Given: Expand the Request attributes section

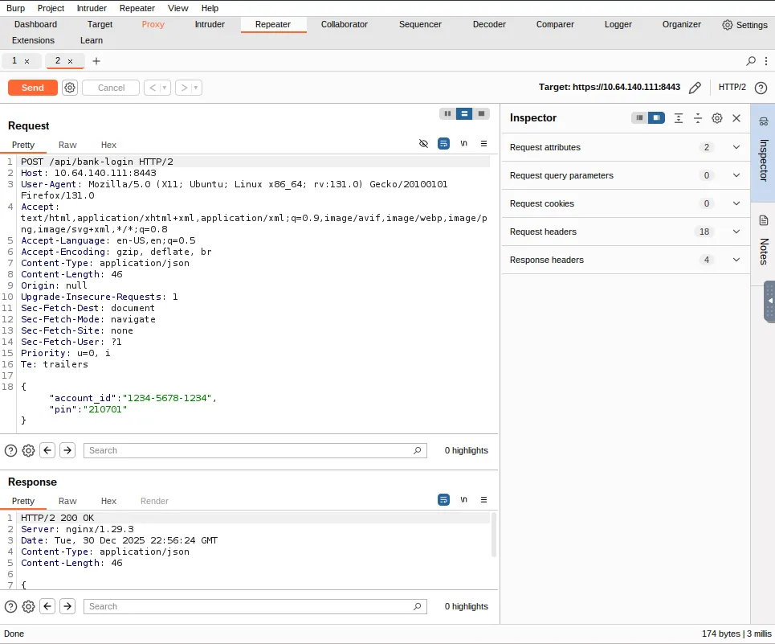Looking at the screenshot, I should (x=736, y=147).
